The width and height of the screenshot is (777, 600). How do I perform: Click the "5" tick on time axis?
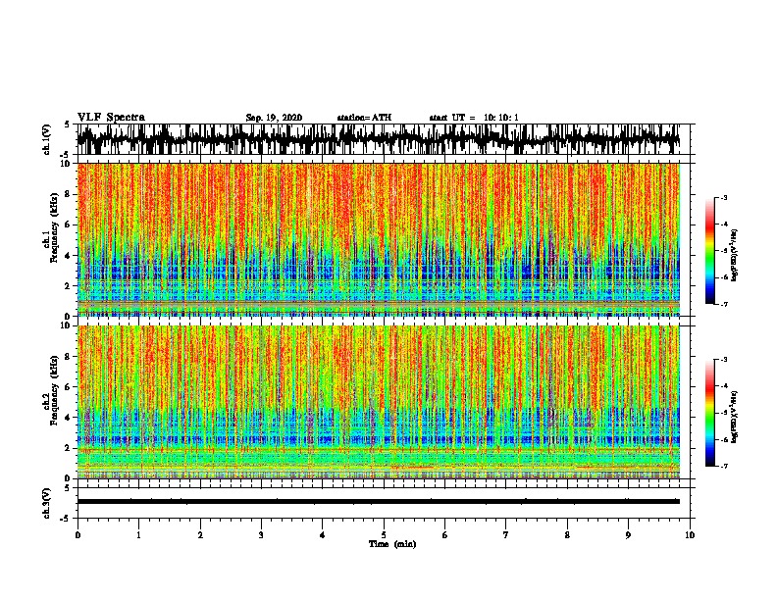pos(384,535)
